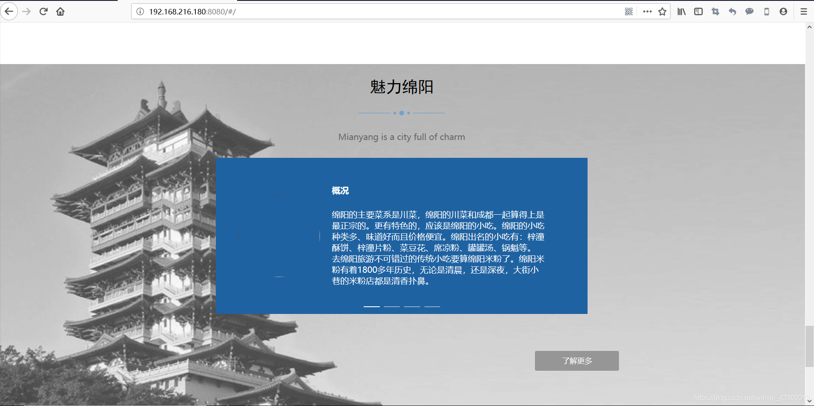
Task: Open the chat bubble toolbar icon
Action: click(749, 11)
